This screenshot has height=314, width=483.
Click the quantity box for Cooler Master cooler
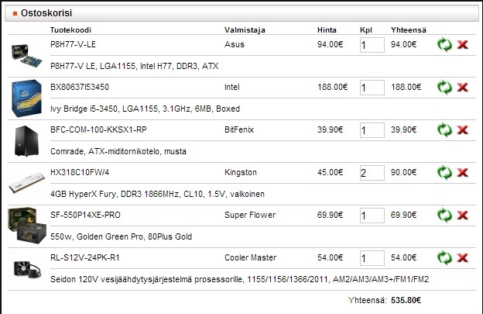(x=372, y=258)
